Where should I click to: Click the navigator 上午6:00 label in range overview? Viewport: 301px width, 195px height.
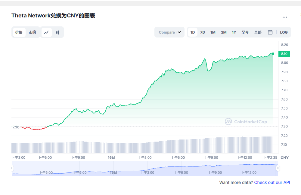(x=181, y=172)
